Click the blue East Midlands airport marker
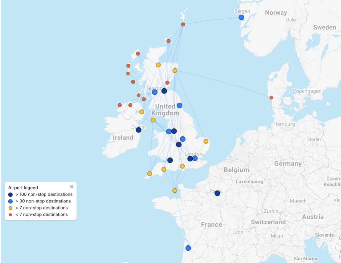Image resolution: width=341 pixels, height=263 pixels. pyautogui.click(x=183, y=139)
